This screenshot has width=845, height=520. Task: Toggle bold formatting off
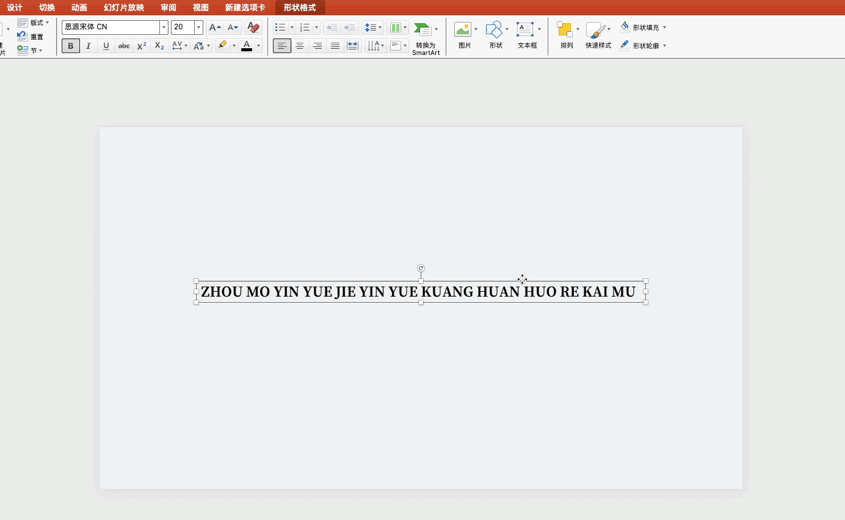(x=71, y=46)
